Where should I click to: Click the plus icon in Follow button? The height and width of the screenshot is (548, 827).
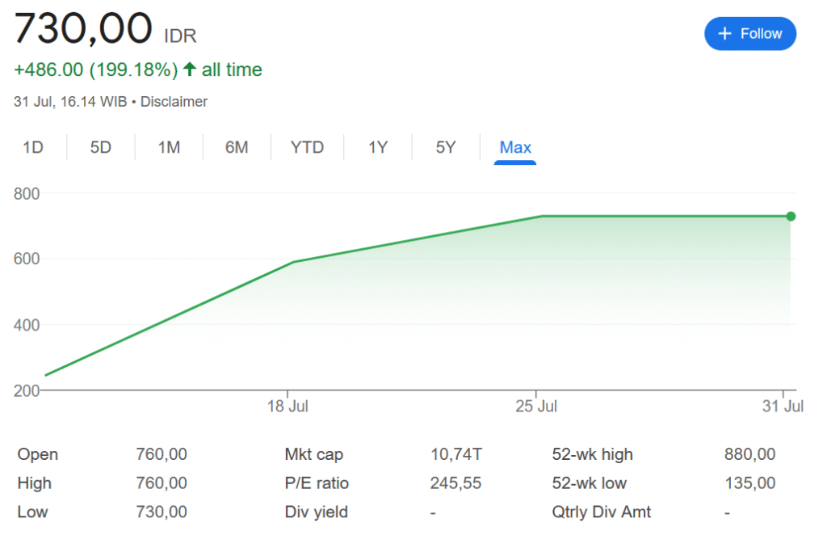pyautogui.click(x=724, y=34)
